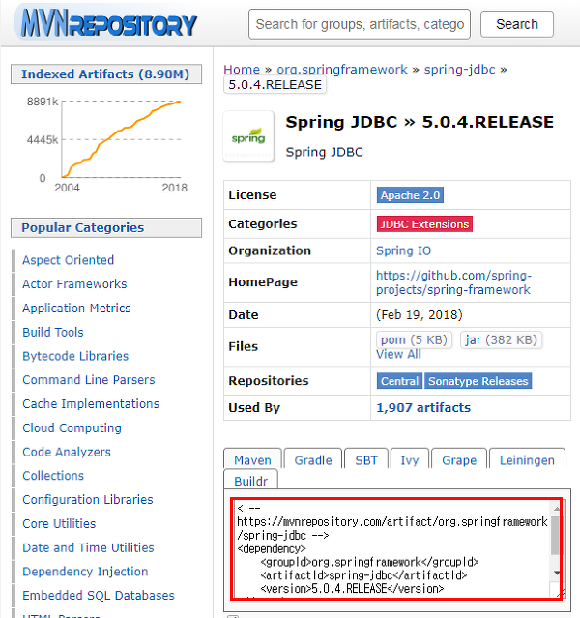Switch to the SBT tab
Viewport: 580px width, 618px height.
coord(366,460)
